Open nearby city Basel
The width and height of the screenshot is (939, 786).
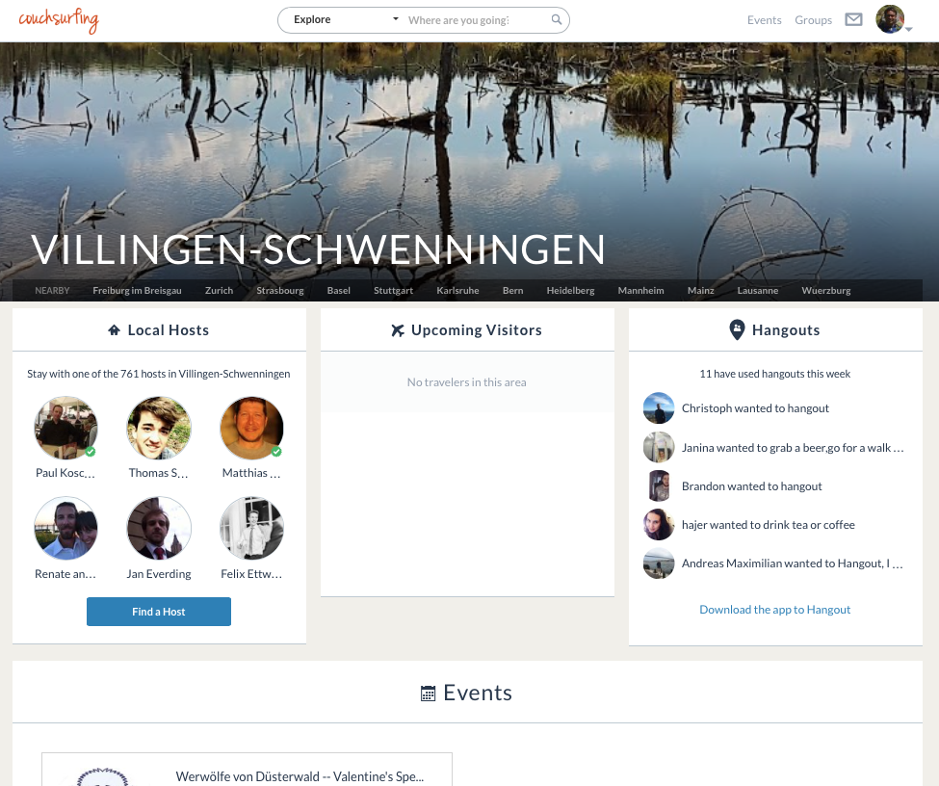[x=338, y=291]
